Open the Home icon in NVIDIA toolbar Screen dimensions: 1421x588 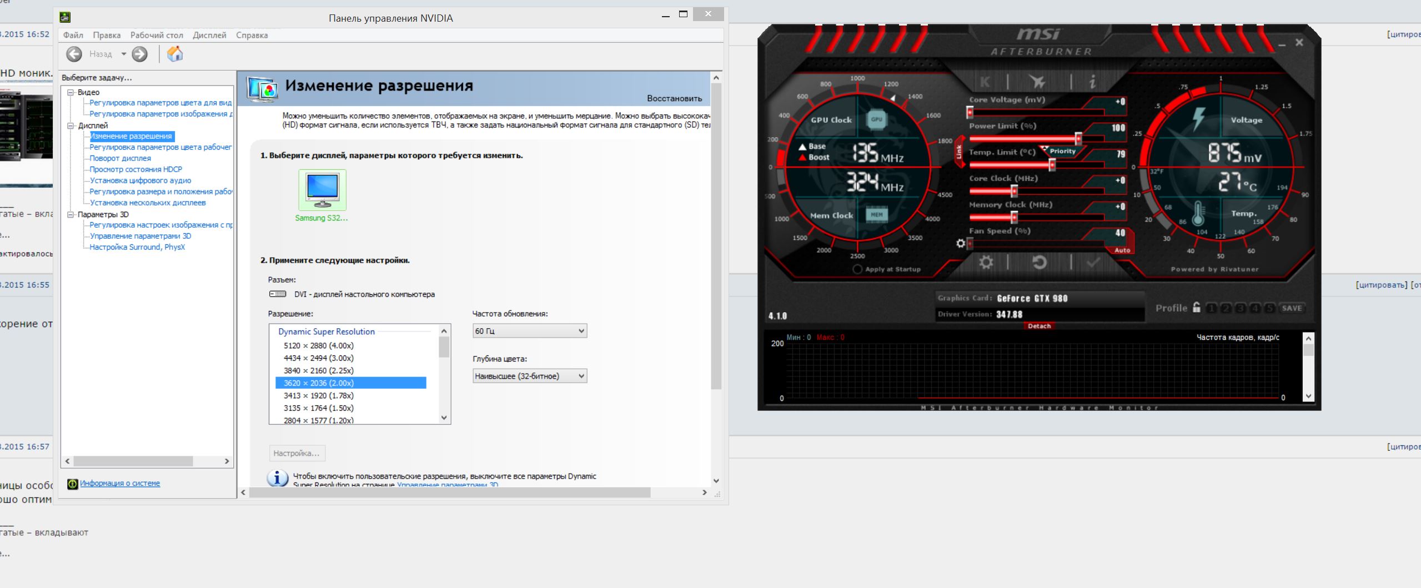pyautogui.click(x=175, y=54)
